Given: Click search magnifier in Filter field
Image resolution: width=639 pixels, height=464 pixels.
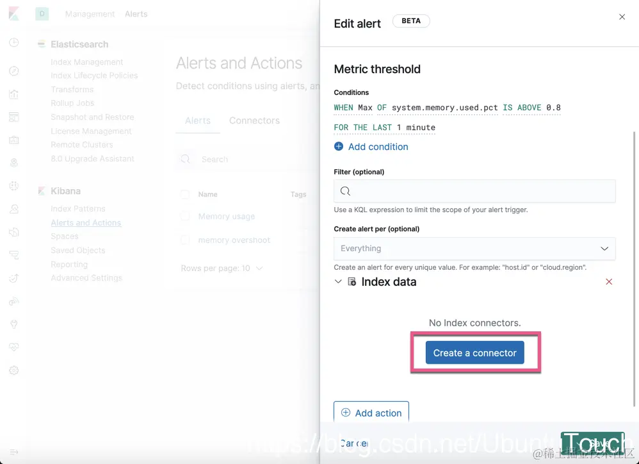Looking at the screenshot, I should point(345,191).
